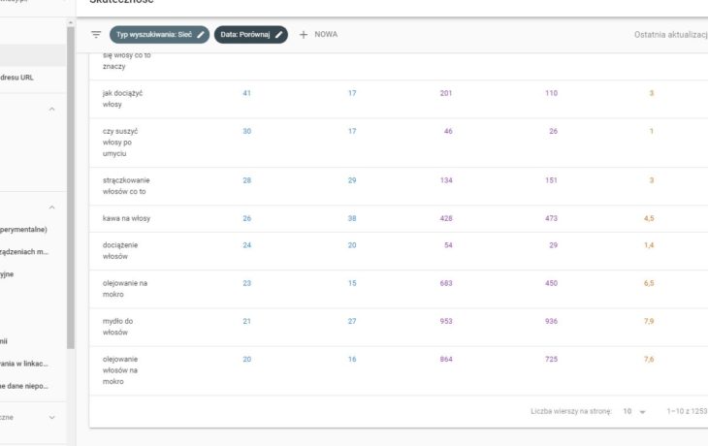Select query 'czy suszyć włosy po umyciu'
The image size is (708, 446).
click(x=120, y=143)
